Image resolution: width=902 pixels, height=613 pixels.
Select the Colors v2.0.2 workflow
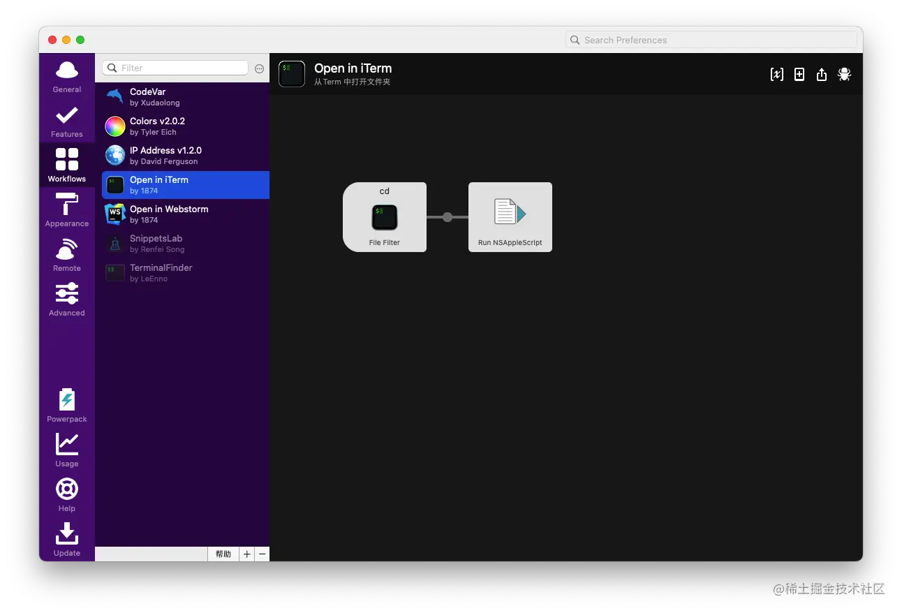tap(186, 126)
